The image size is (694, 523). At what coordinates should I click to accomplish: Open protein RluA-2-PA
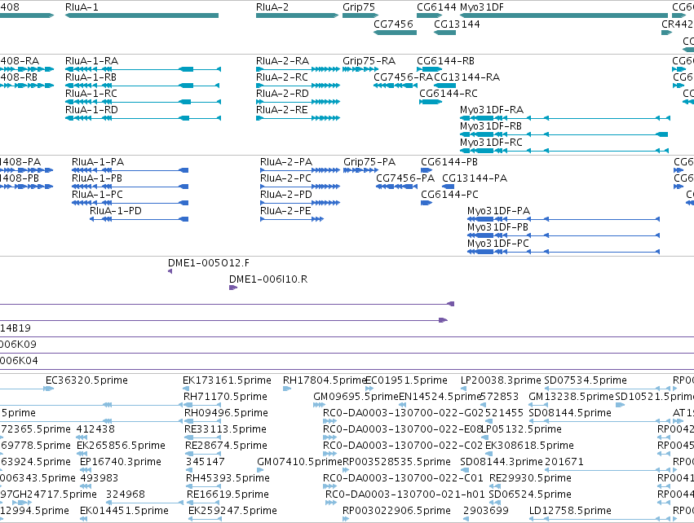pos(286,162)
